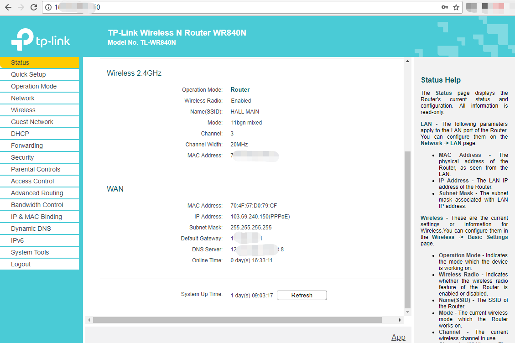Image resolution: width=515 pixels, height=343 pixels.
Task: Click the App link at the bottom
Action: 398,337
